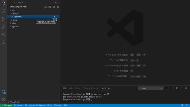Click forwarded ports indicator in status bar
The width and height of the screenshot is (190, 107).
coord(66,105)
